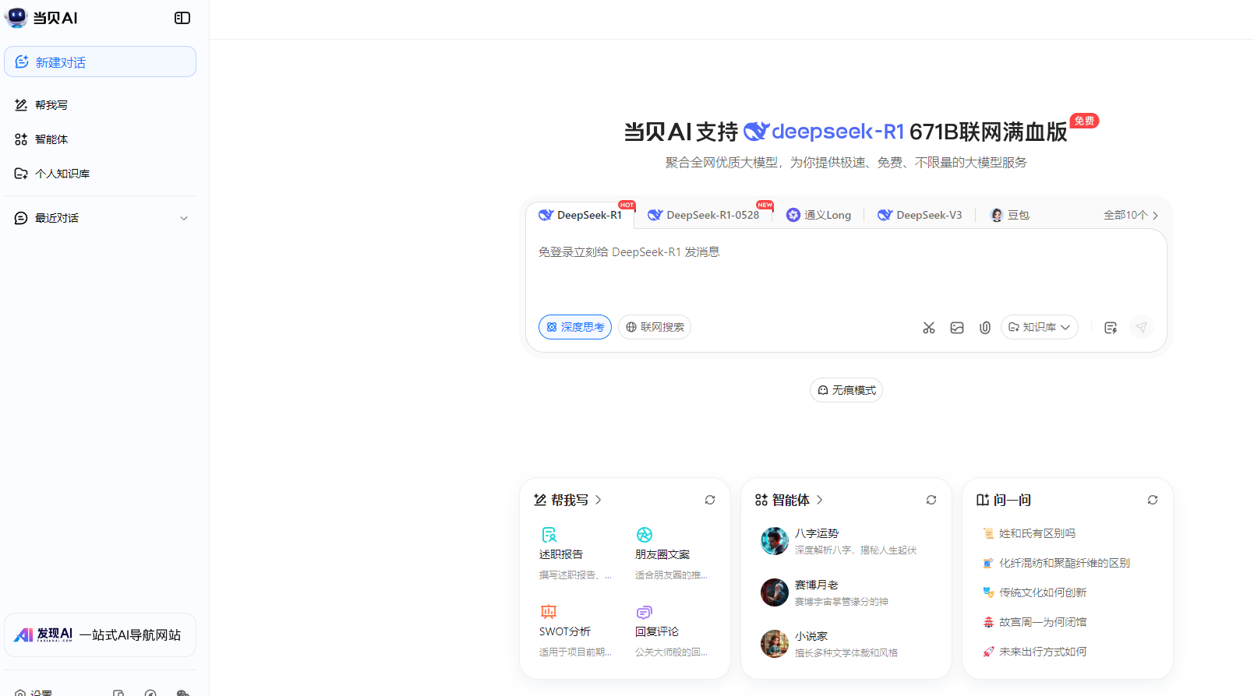Refresh the 智能体 card suggestions
1254x696 pixels.
[x=931, y=500]
